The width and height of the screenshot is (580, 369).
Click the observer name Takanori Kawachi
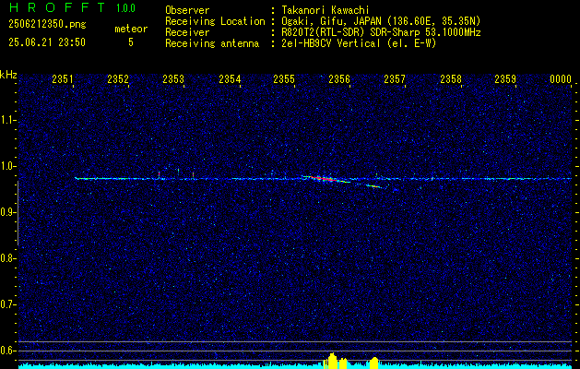326,10
